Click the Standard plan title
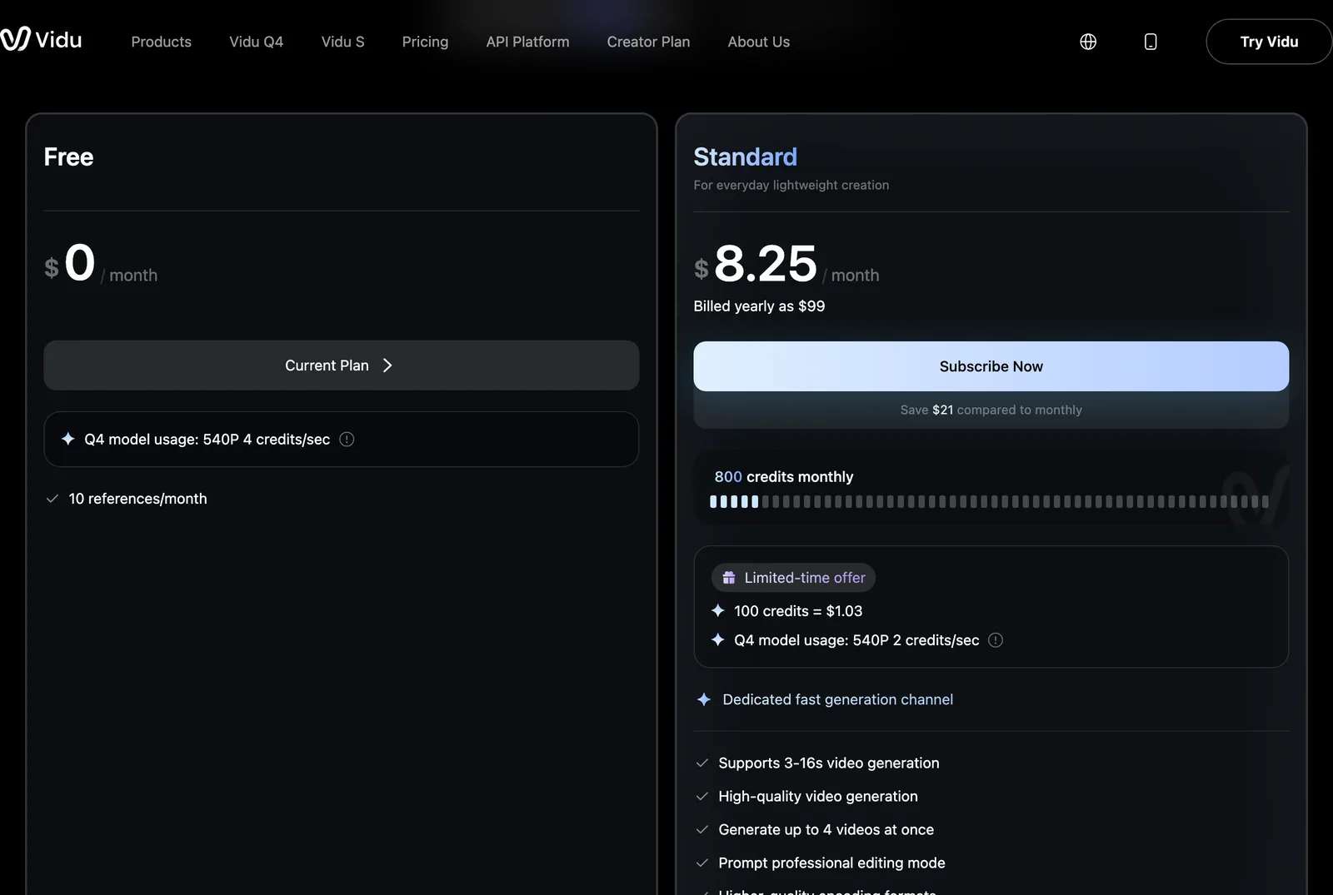This screenshot has width=1333, height=895. pyautogui.click(x=745, y=157)
